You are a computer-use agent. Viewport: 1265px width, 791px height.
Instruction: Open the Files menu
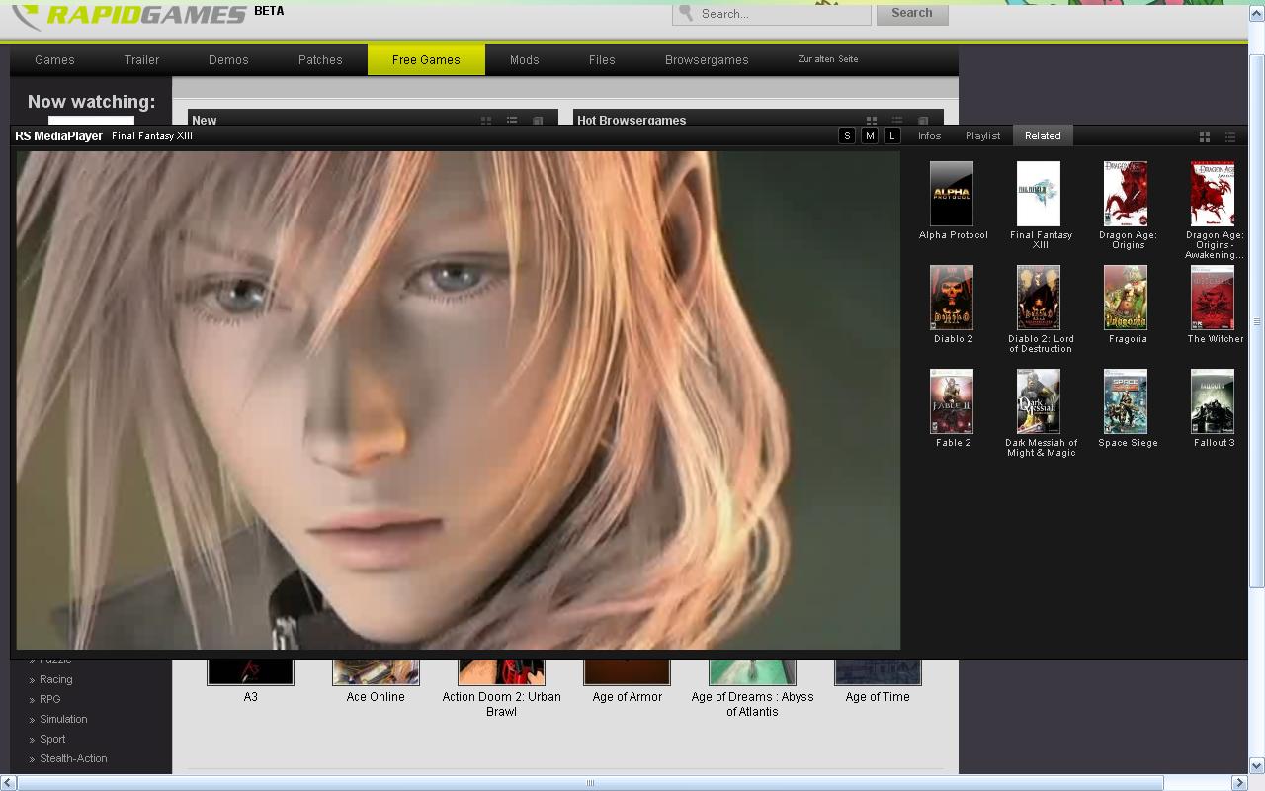pos(602,59)
